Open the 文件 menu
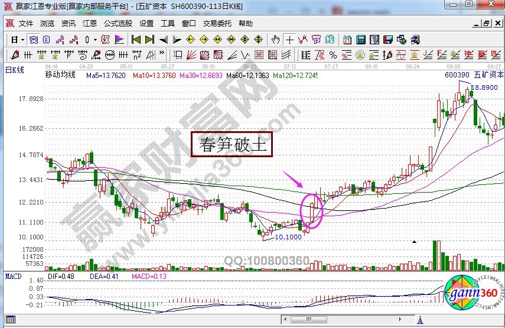Image resolution: width=505 pixels, height=328 pixels. [26, 24]
